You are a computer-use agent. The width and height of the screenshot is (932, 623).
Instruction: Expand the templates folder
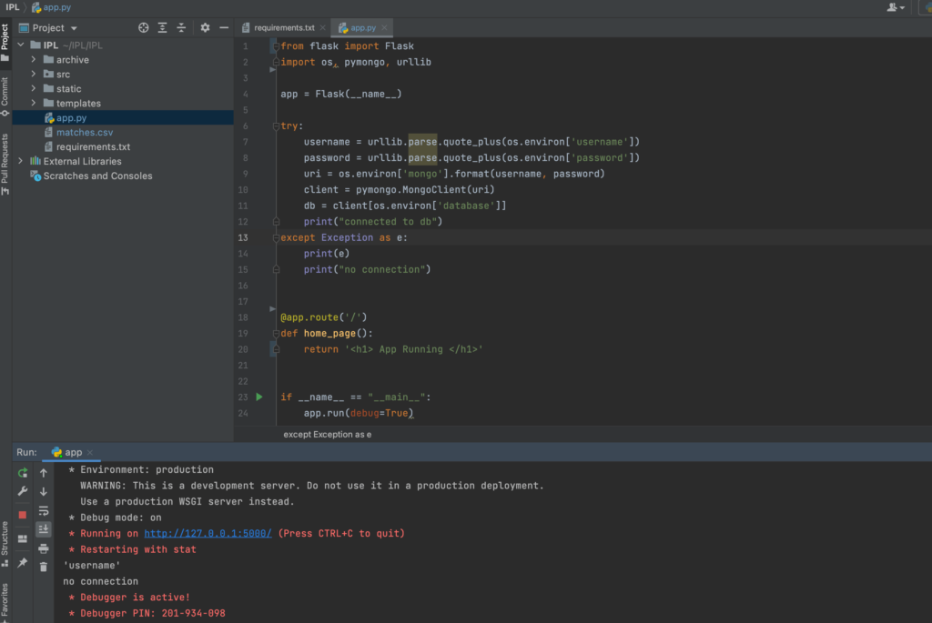coord(35,104)
